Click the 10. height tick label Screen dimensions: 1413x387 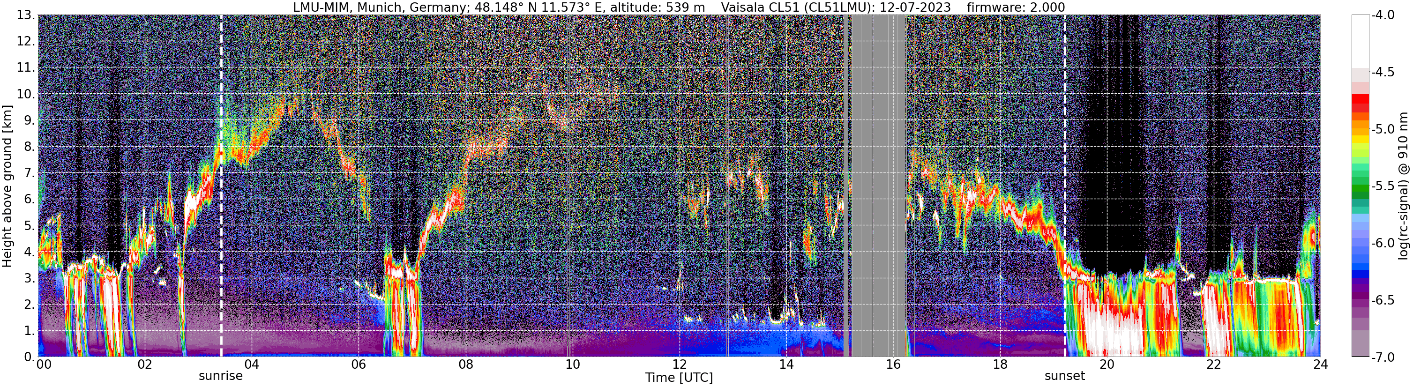pyautogui.click(x=26, y=94)
